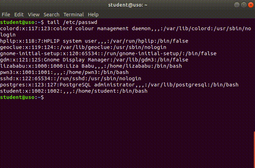Open the Terminal menu
Image resolution: width=255 pixels, height=168 pixels.
[x=74, y=14]
